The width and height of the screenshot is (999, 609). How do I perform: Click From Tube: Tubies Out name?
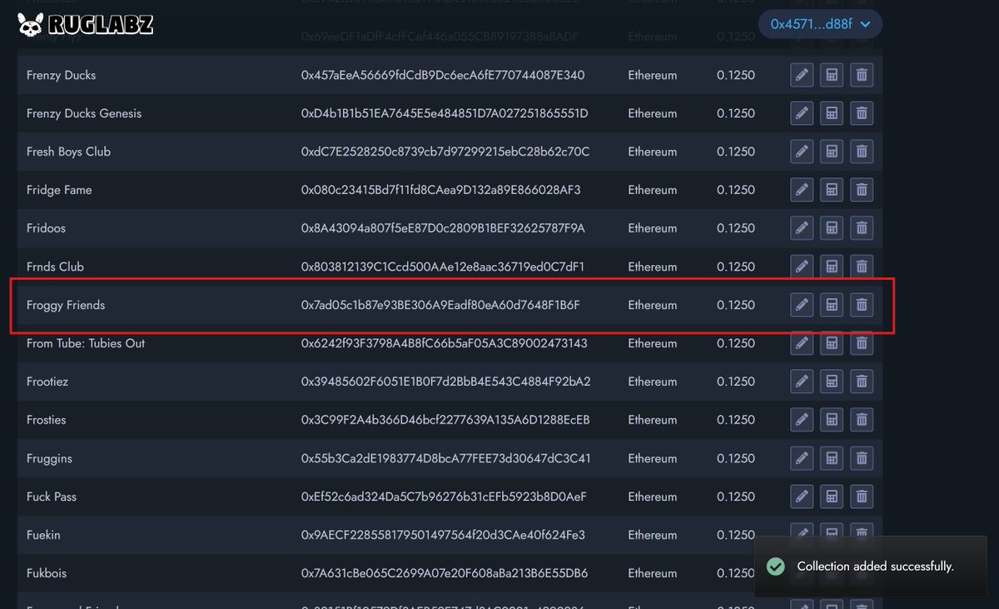(86, 343)
